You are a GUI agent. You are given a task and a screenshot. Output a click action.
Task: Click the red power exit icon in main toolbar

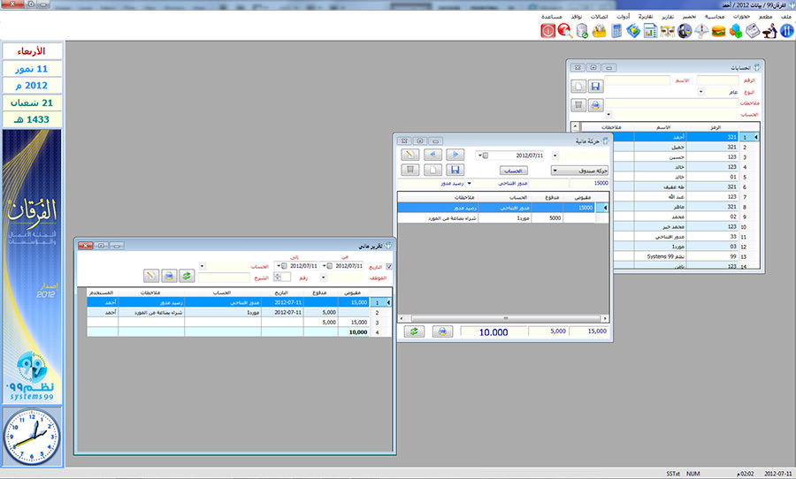(547, 31)
